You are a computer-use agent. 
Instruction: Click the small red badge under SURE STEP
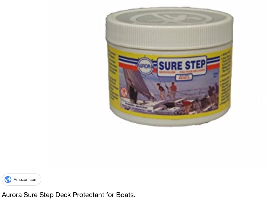pyautogui.click(x=184, y=78)
